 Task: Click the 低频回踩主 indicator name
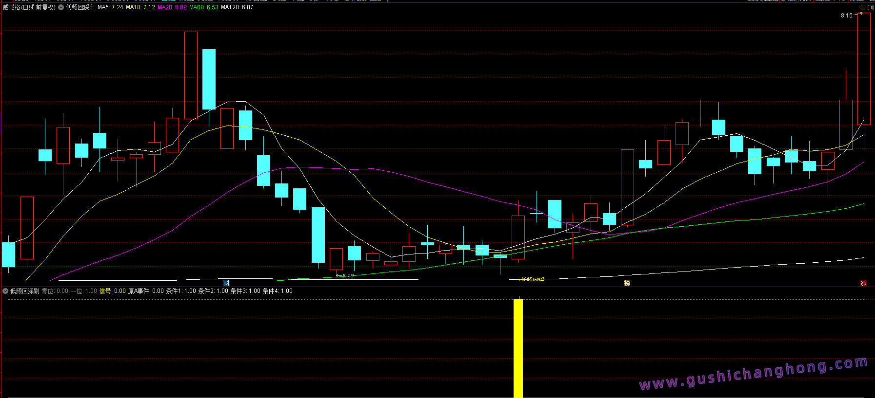[x=80, y=8]
